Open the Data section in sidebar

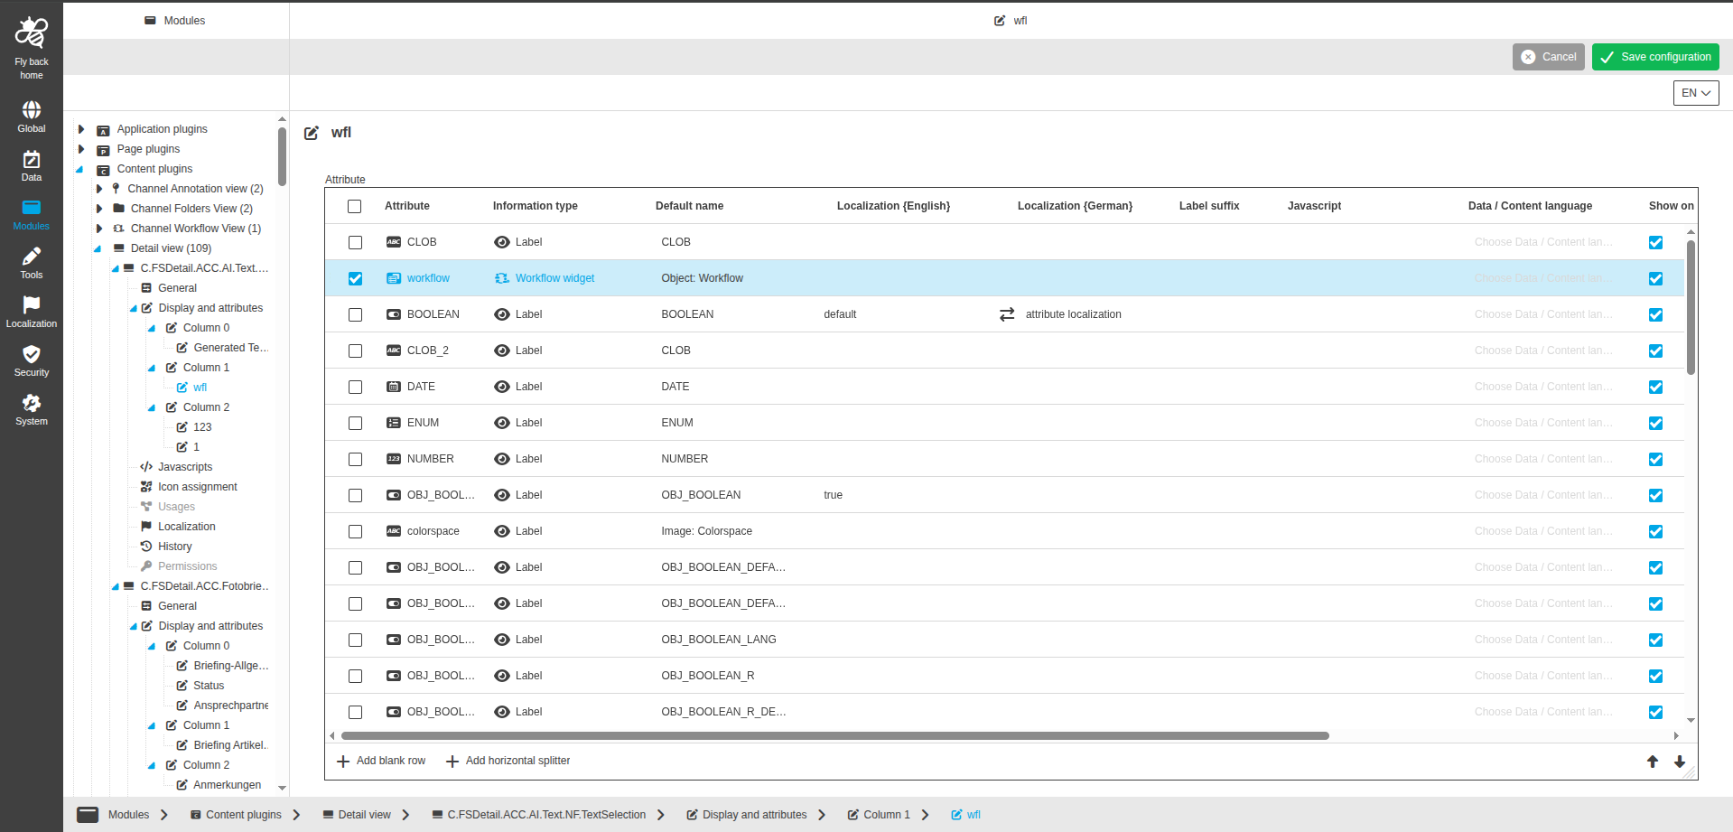(32, 166)
